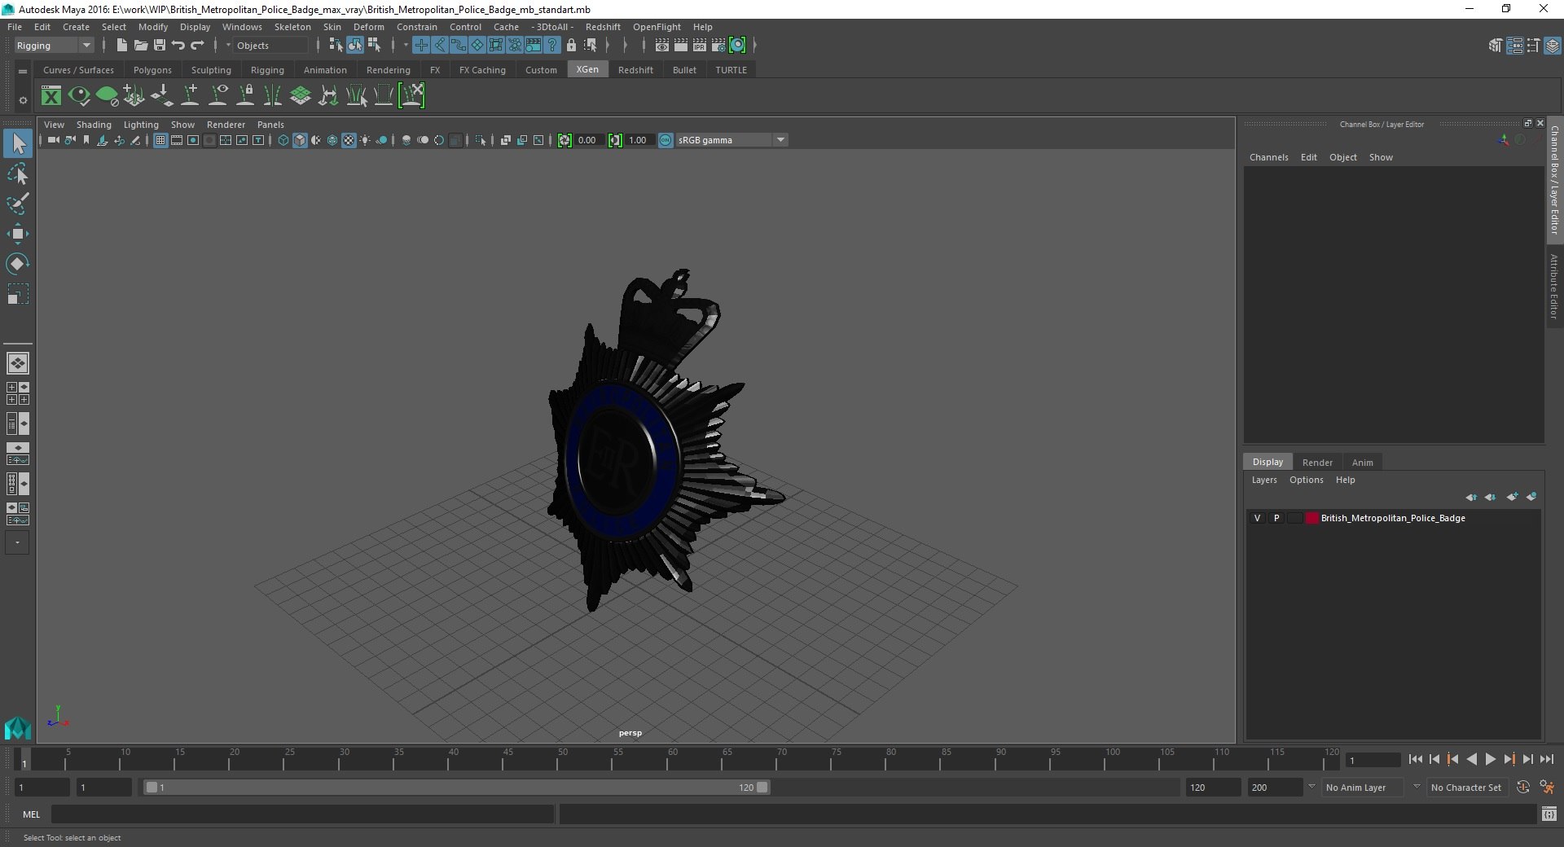Expand the shelf options menu icon
Viewport: 1564px width, 847px height.
23,100
